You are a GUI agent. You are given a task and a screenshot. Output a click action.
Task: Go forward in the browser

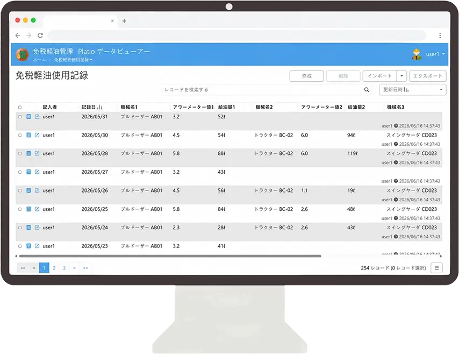click(28, 36)
